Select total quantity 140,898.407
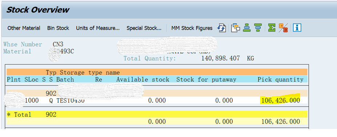The width and height of the screenshot is (337, 137). tap(221, 58)
